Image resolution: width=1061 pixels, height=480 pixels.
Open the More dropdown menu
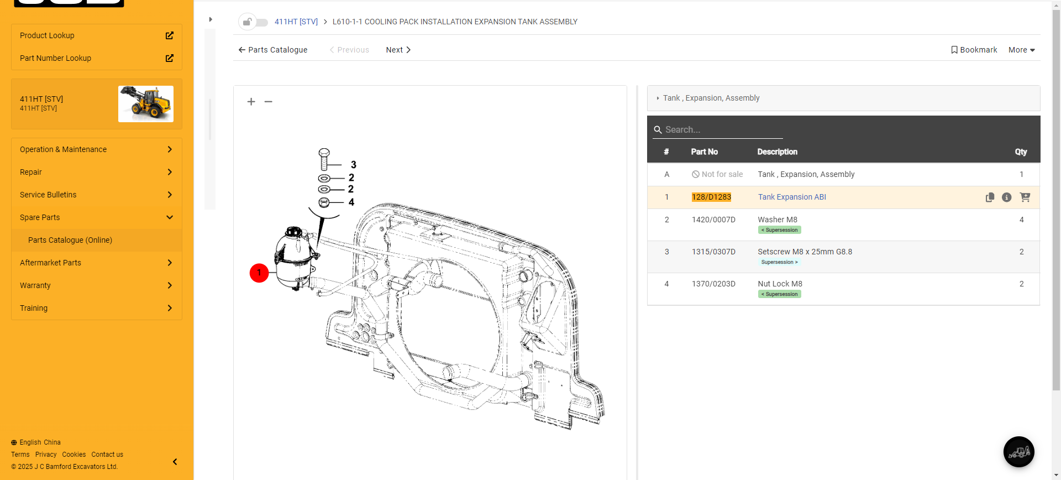coord(1021,50)
